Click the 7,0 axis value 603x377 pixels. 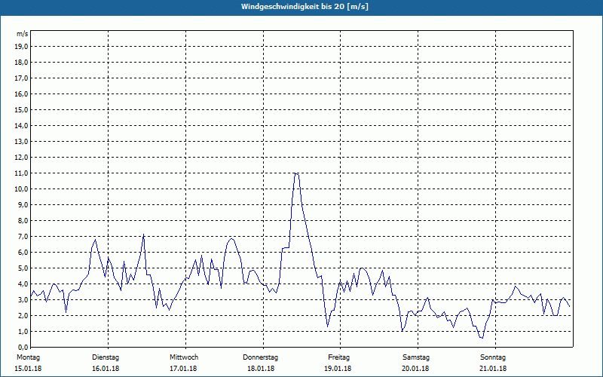click(23, 236)
